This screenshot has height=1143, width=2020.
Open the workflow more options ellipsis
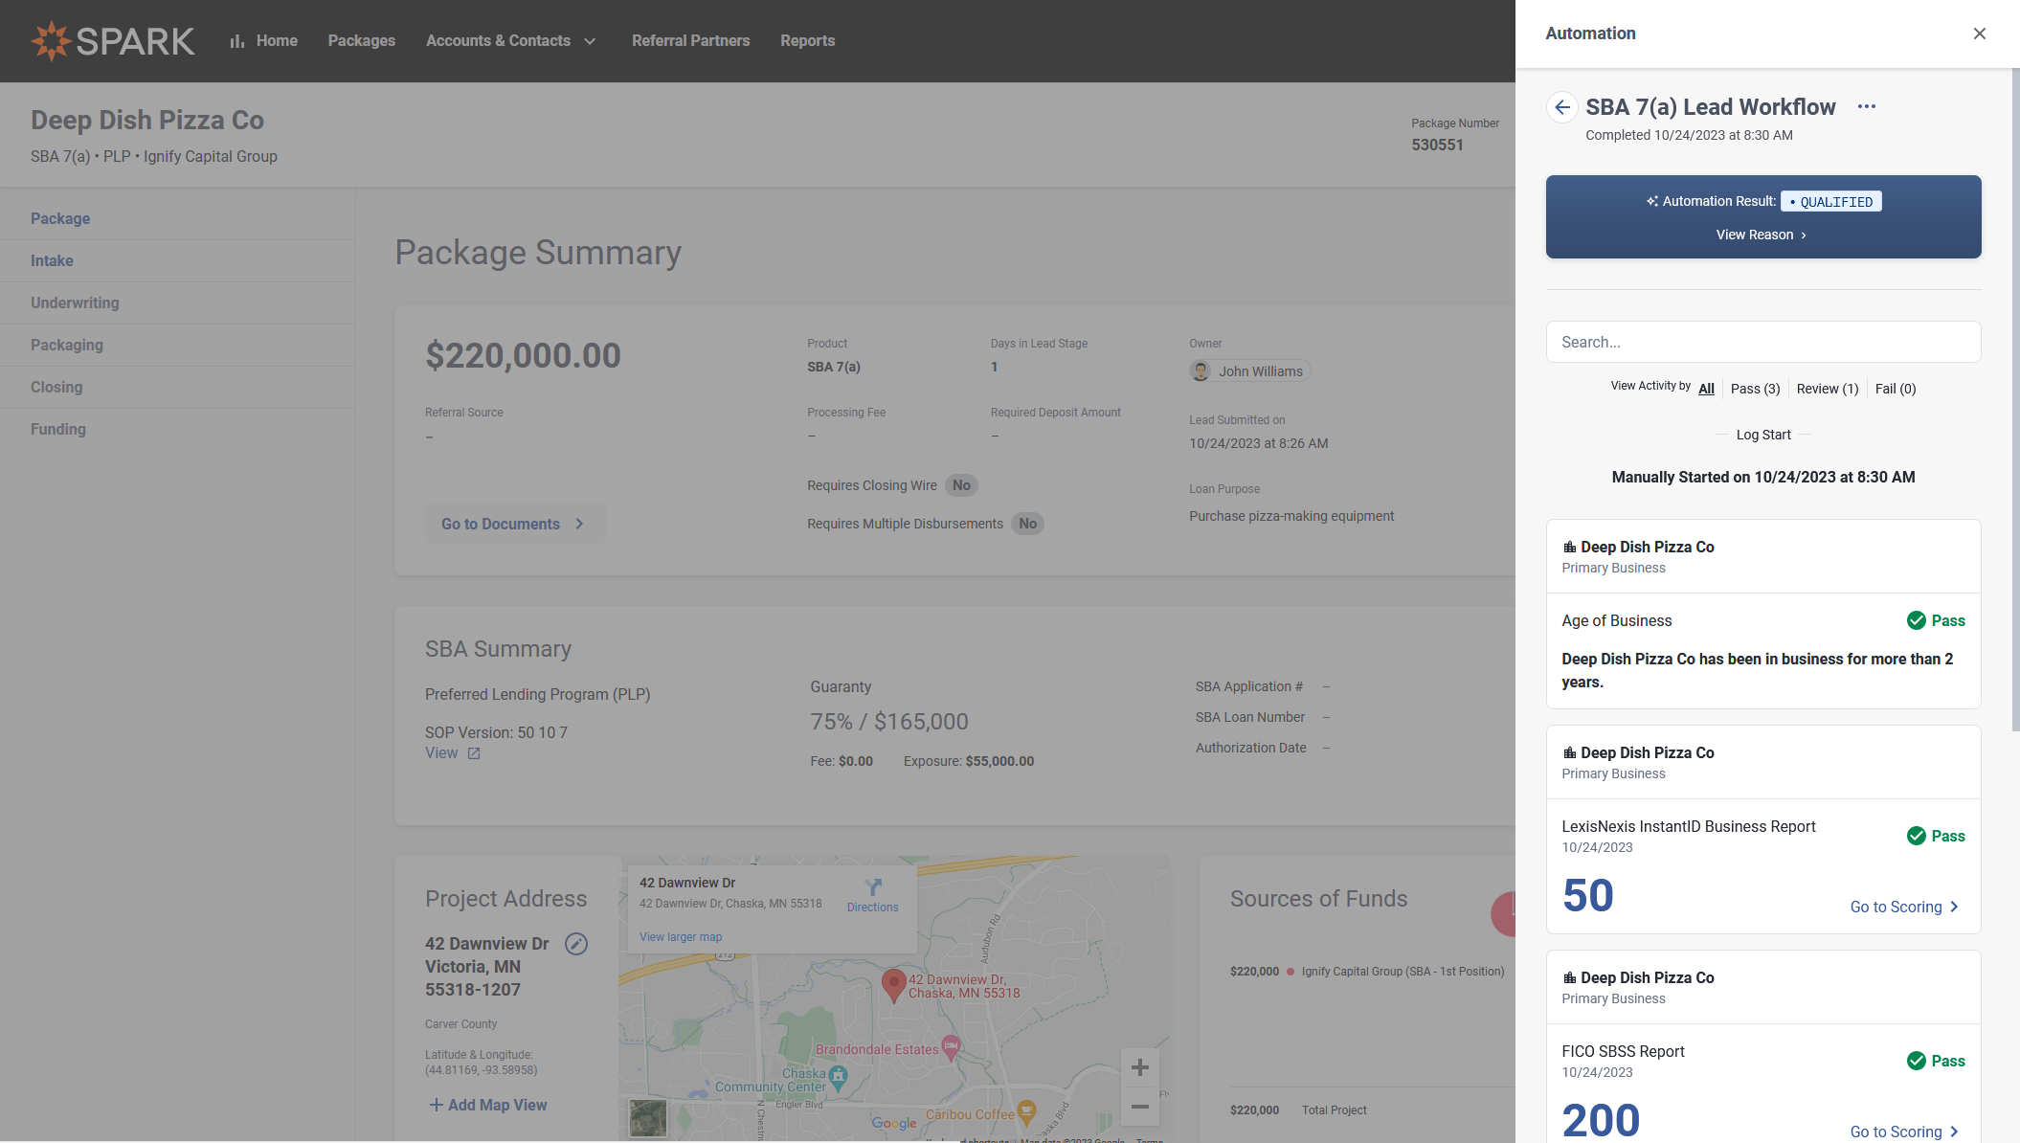click(x=1867, y=106)
